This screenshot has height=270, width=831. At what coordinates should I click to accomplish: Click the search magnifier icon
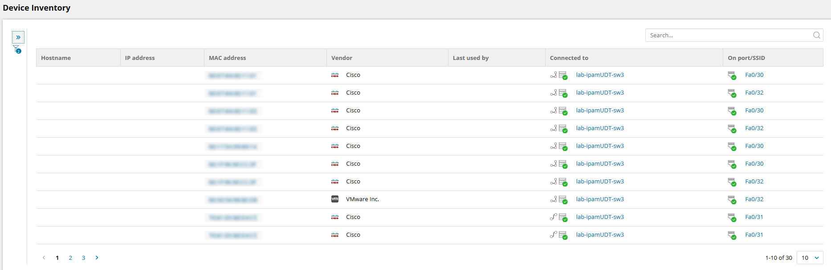coord(816,35)
